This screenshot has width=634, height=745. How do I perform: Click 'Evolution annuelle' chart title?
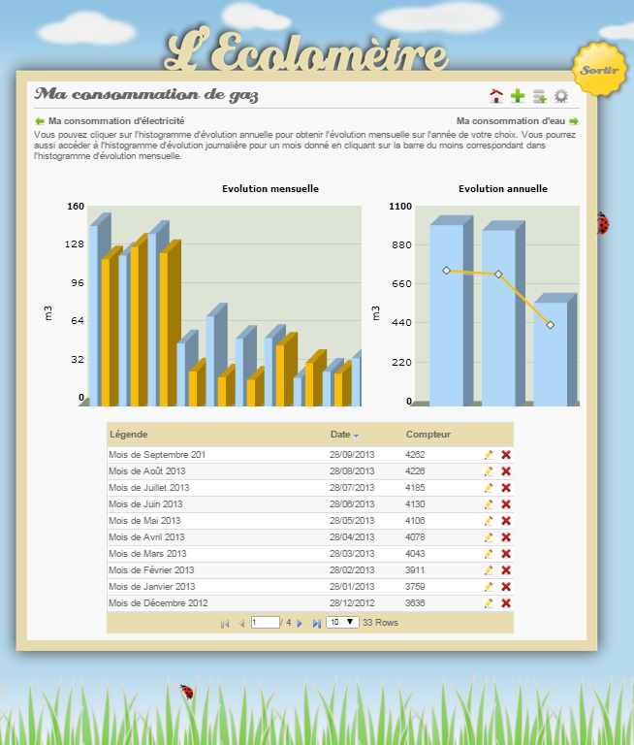click(503, 188)
